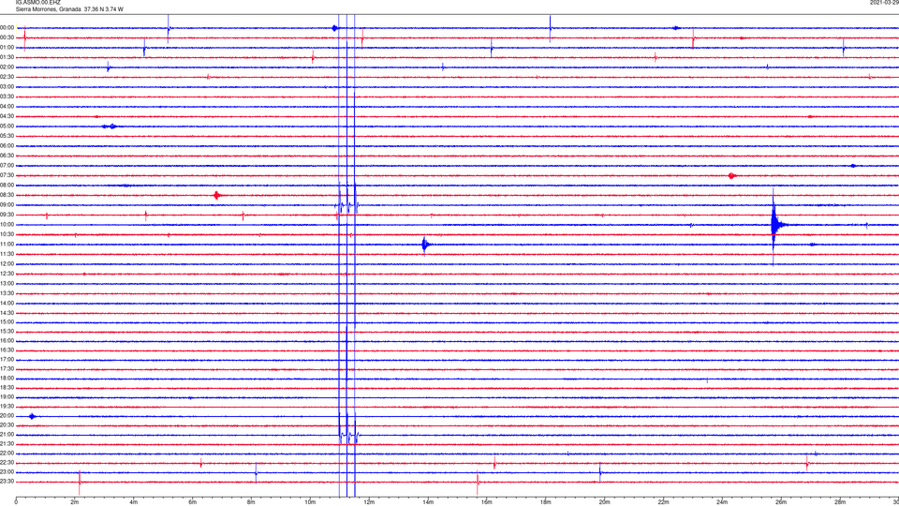Select the 05:00 trace time label
Screen dimensions: 899x506
[7, 126]
